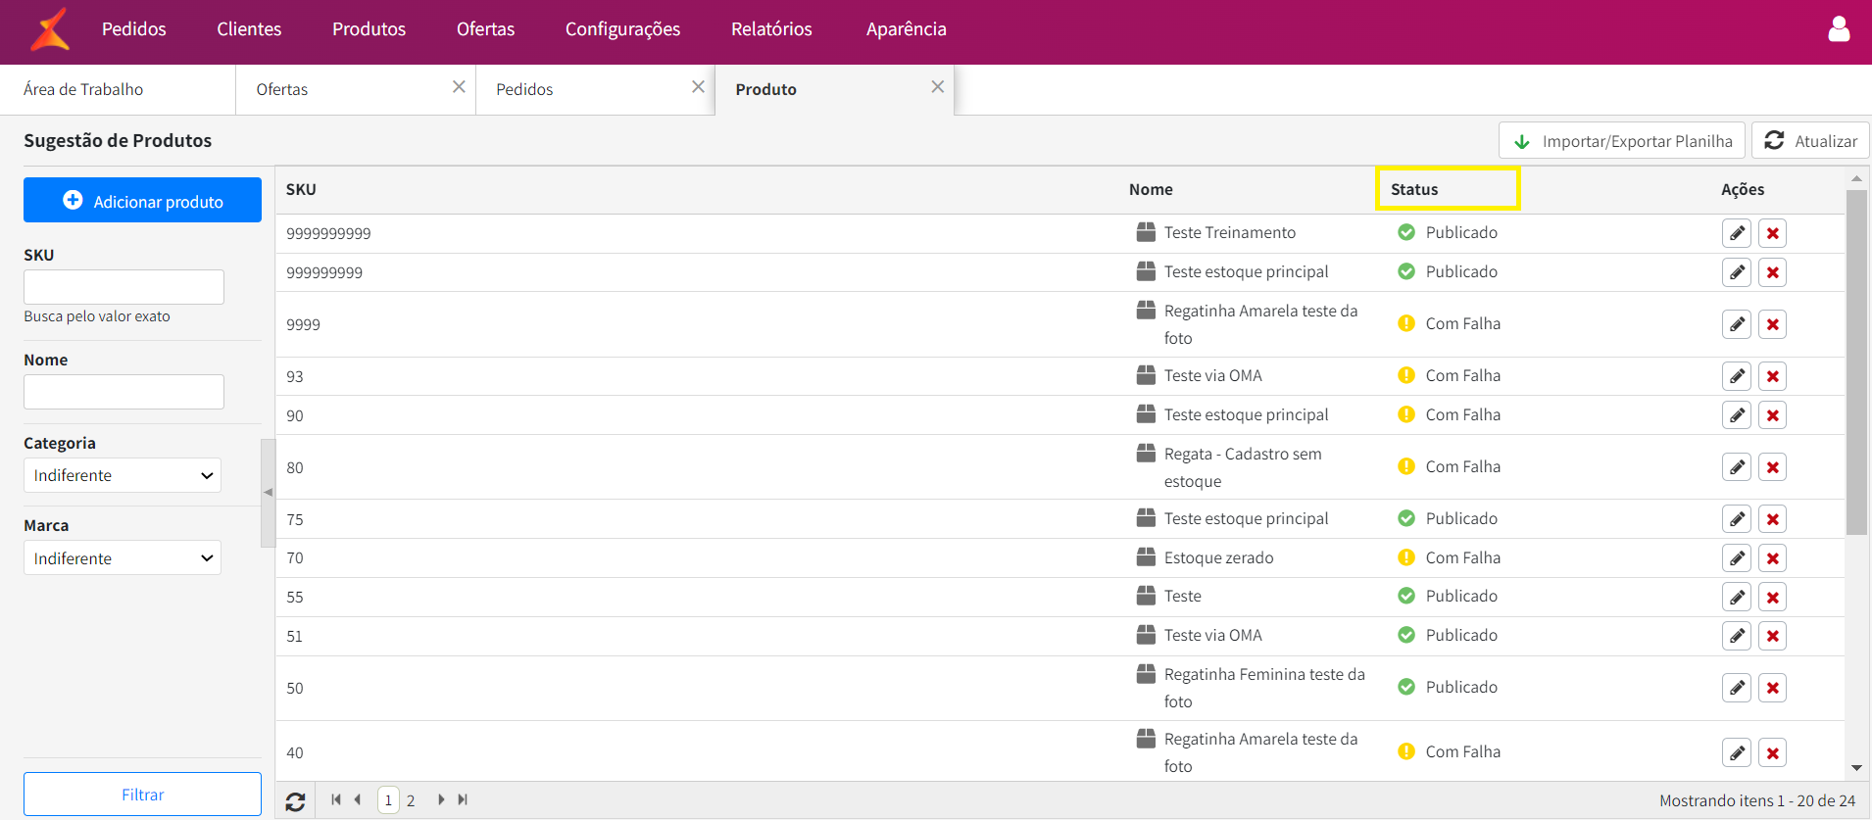The width and height of the screenshot is (1872, 820).
Task: Click the Atualizar button
Action: click(1810, 141)
